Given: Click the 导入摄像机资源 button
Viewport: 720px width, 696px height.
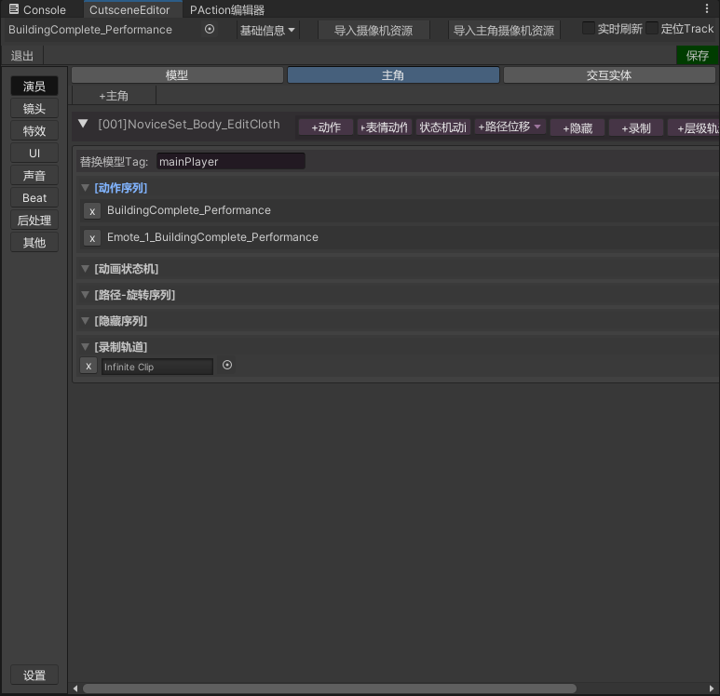Looking at the screenshot, I should pos(373,30).
